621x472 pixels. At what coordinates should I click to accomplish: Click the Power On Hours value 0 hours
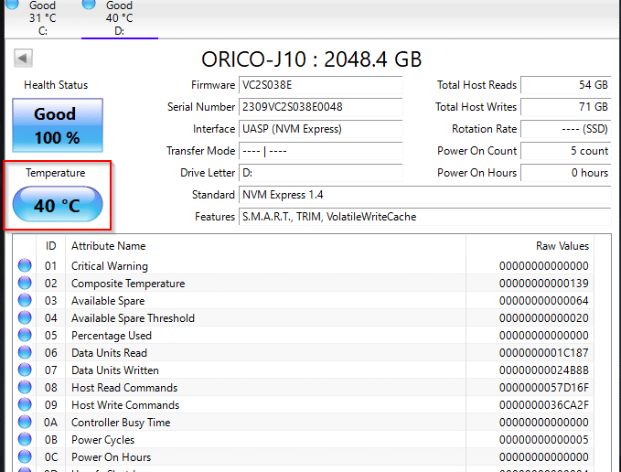coord(566,173)
